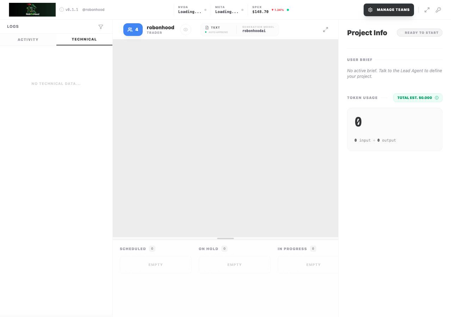Click the gear icon in Manage Teams
Screen dimensions: 451x317
click(x=370, y=10)
